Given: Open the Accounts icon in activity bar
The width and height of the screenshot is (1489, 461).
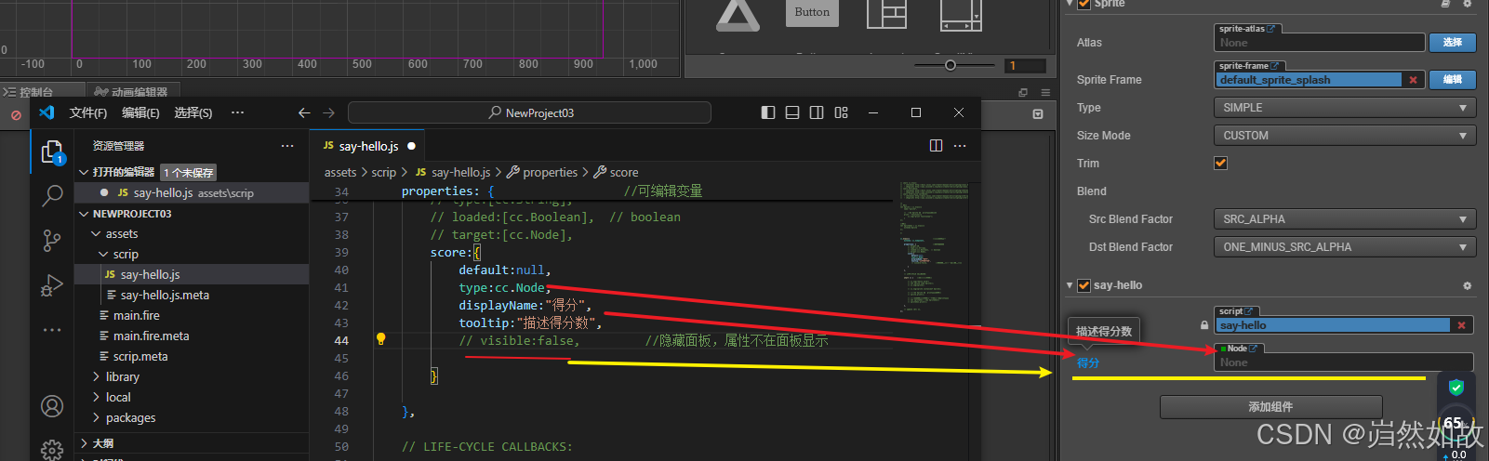Looking at the screenshot, I should click(52, 406).
